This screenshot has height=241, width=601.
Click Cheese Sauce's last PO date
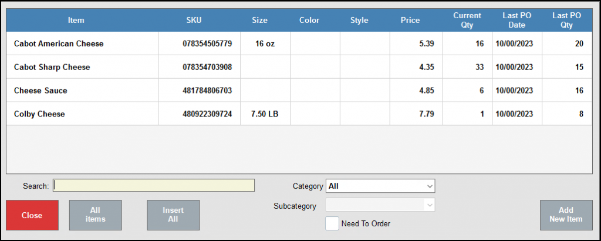click(514, 91)
